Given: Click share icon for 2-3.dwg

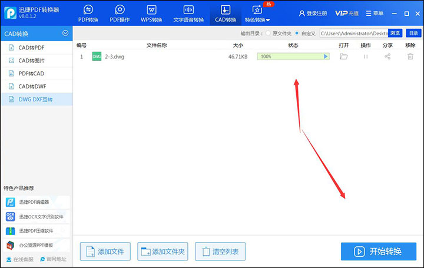Looking at the screenshot, I should pyautogui.click(x=387, y=57).
